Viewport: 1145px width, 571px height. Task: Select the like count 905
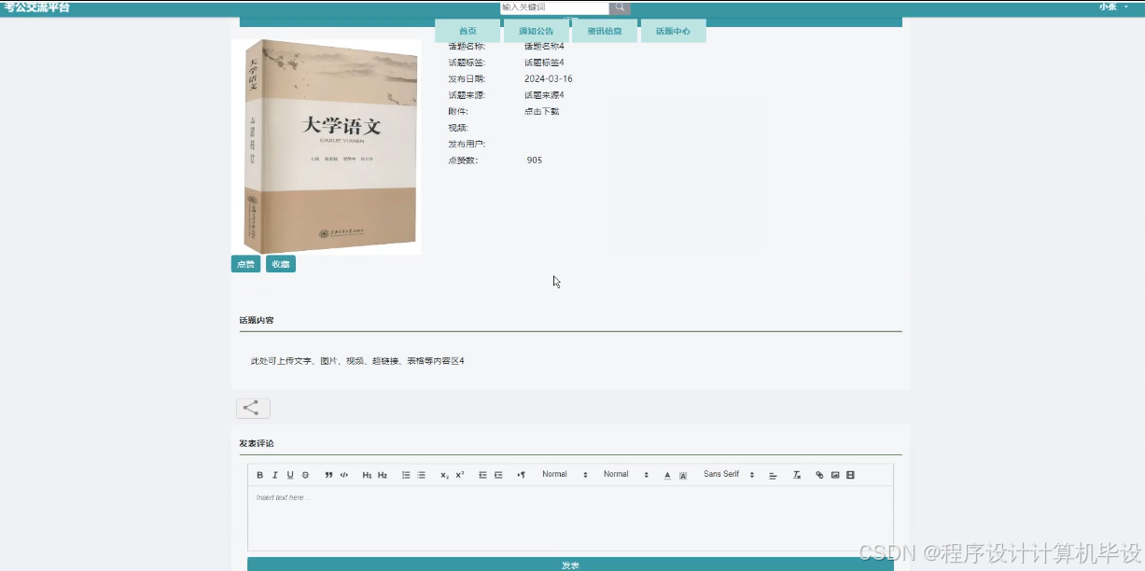535,160
